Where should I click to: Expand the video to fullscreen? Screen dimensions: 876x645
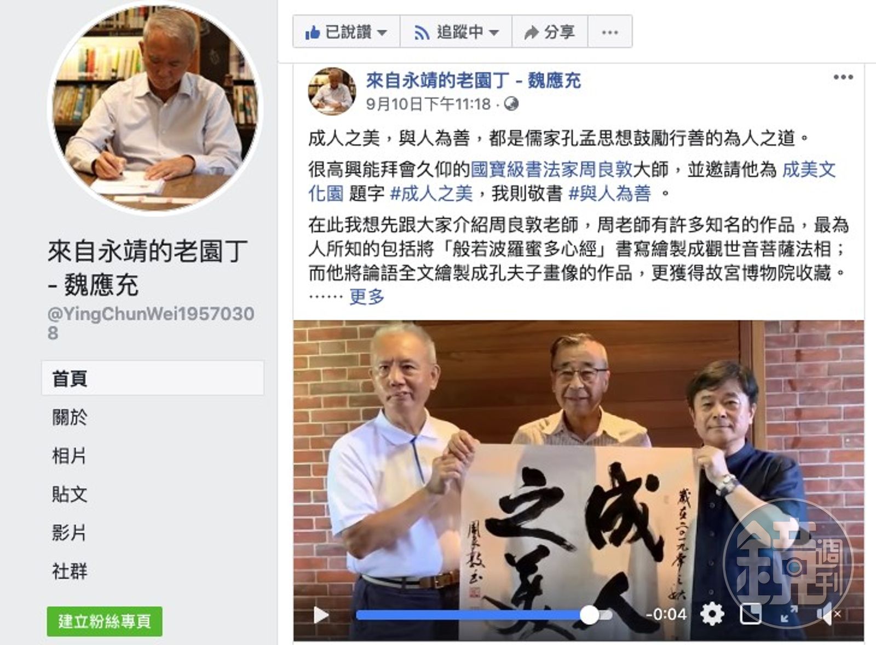coord(789,614)
